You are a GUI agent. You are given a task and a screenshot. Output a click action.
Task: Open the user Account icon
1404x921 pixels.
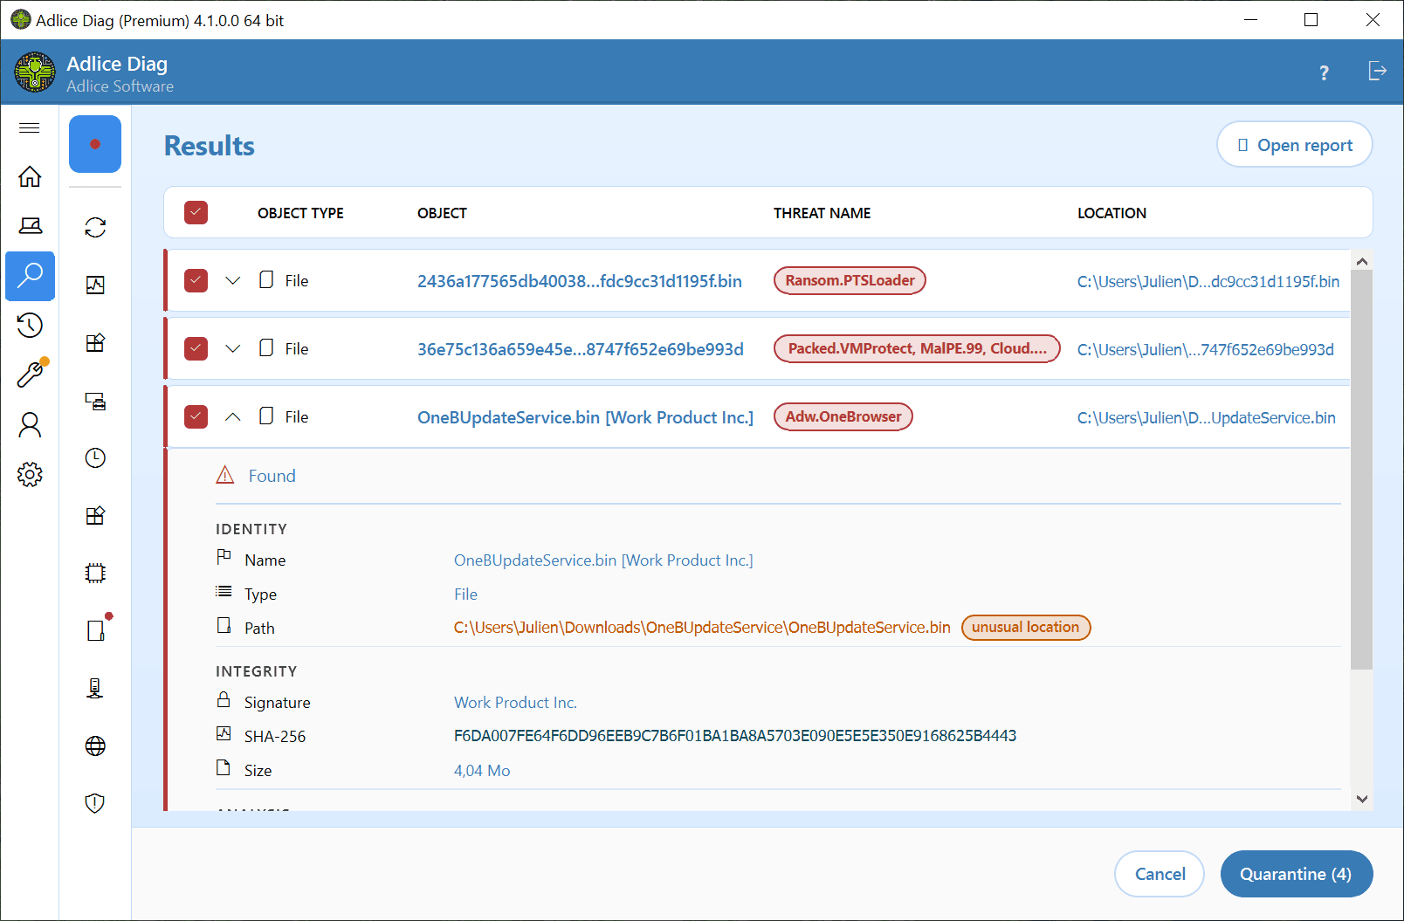(30, 425)
